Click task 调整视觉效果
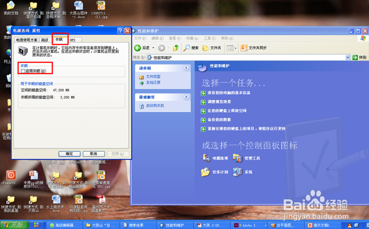Image resolution: width=369 pixels, height=229 pixels. pos(219,102)
